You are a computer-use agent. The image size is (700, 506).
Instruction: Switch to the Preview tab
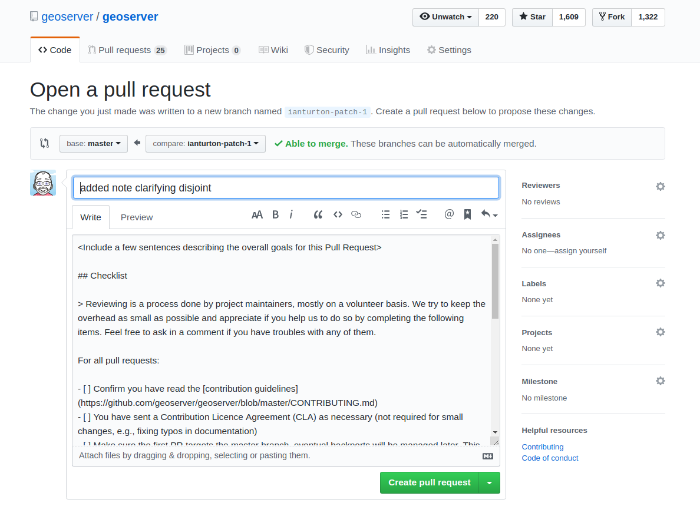[137, 217]
